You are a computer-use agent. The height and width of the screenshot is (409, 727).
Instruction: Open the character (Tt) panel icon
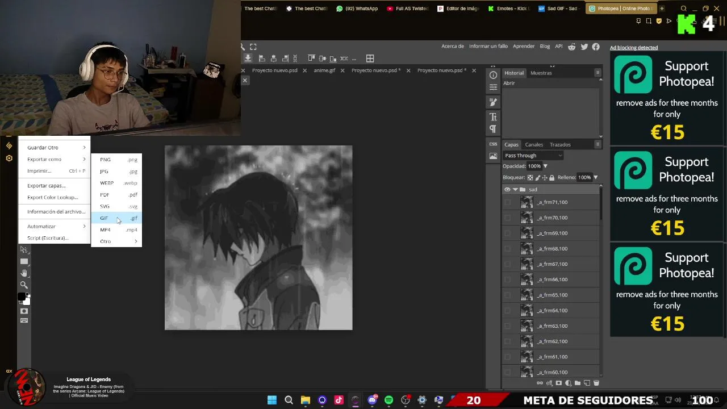coord(493,117)
